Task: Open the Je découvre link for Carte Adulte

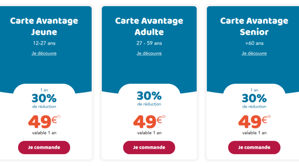Action: (x=149, y=53)
